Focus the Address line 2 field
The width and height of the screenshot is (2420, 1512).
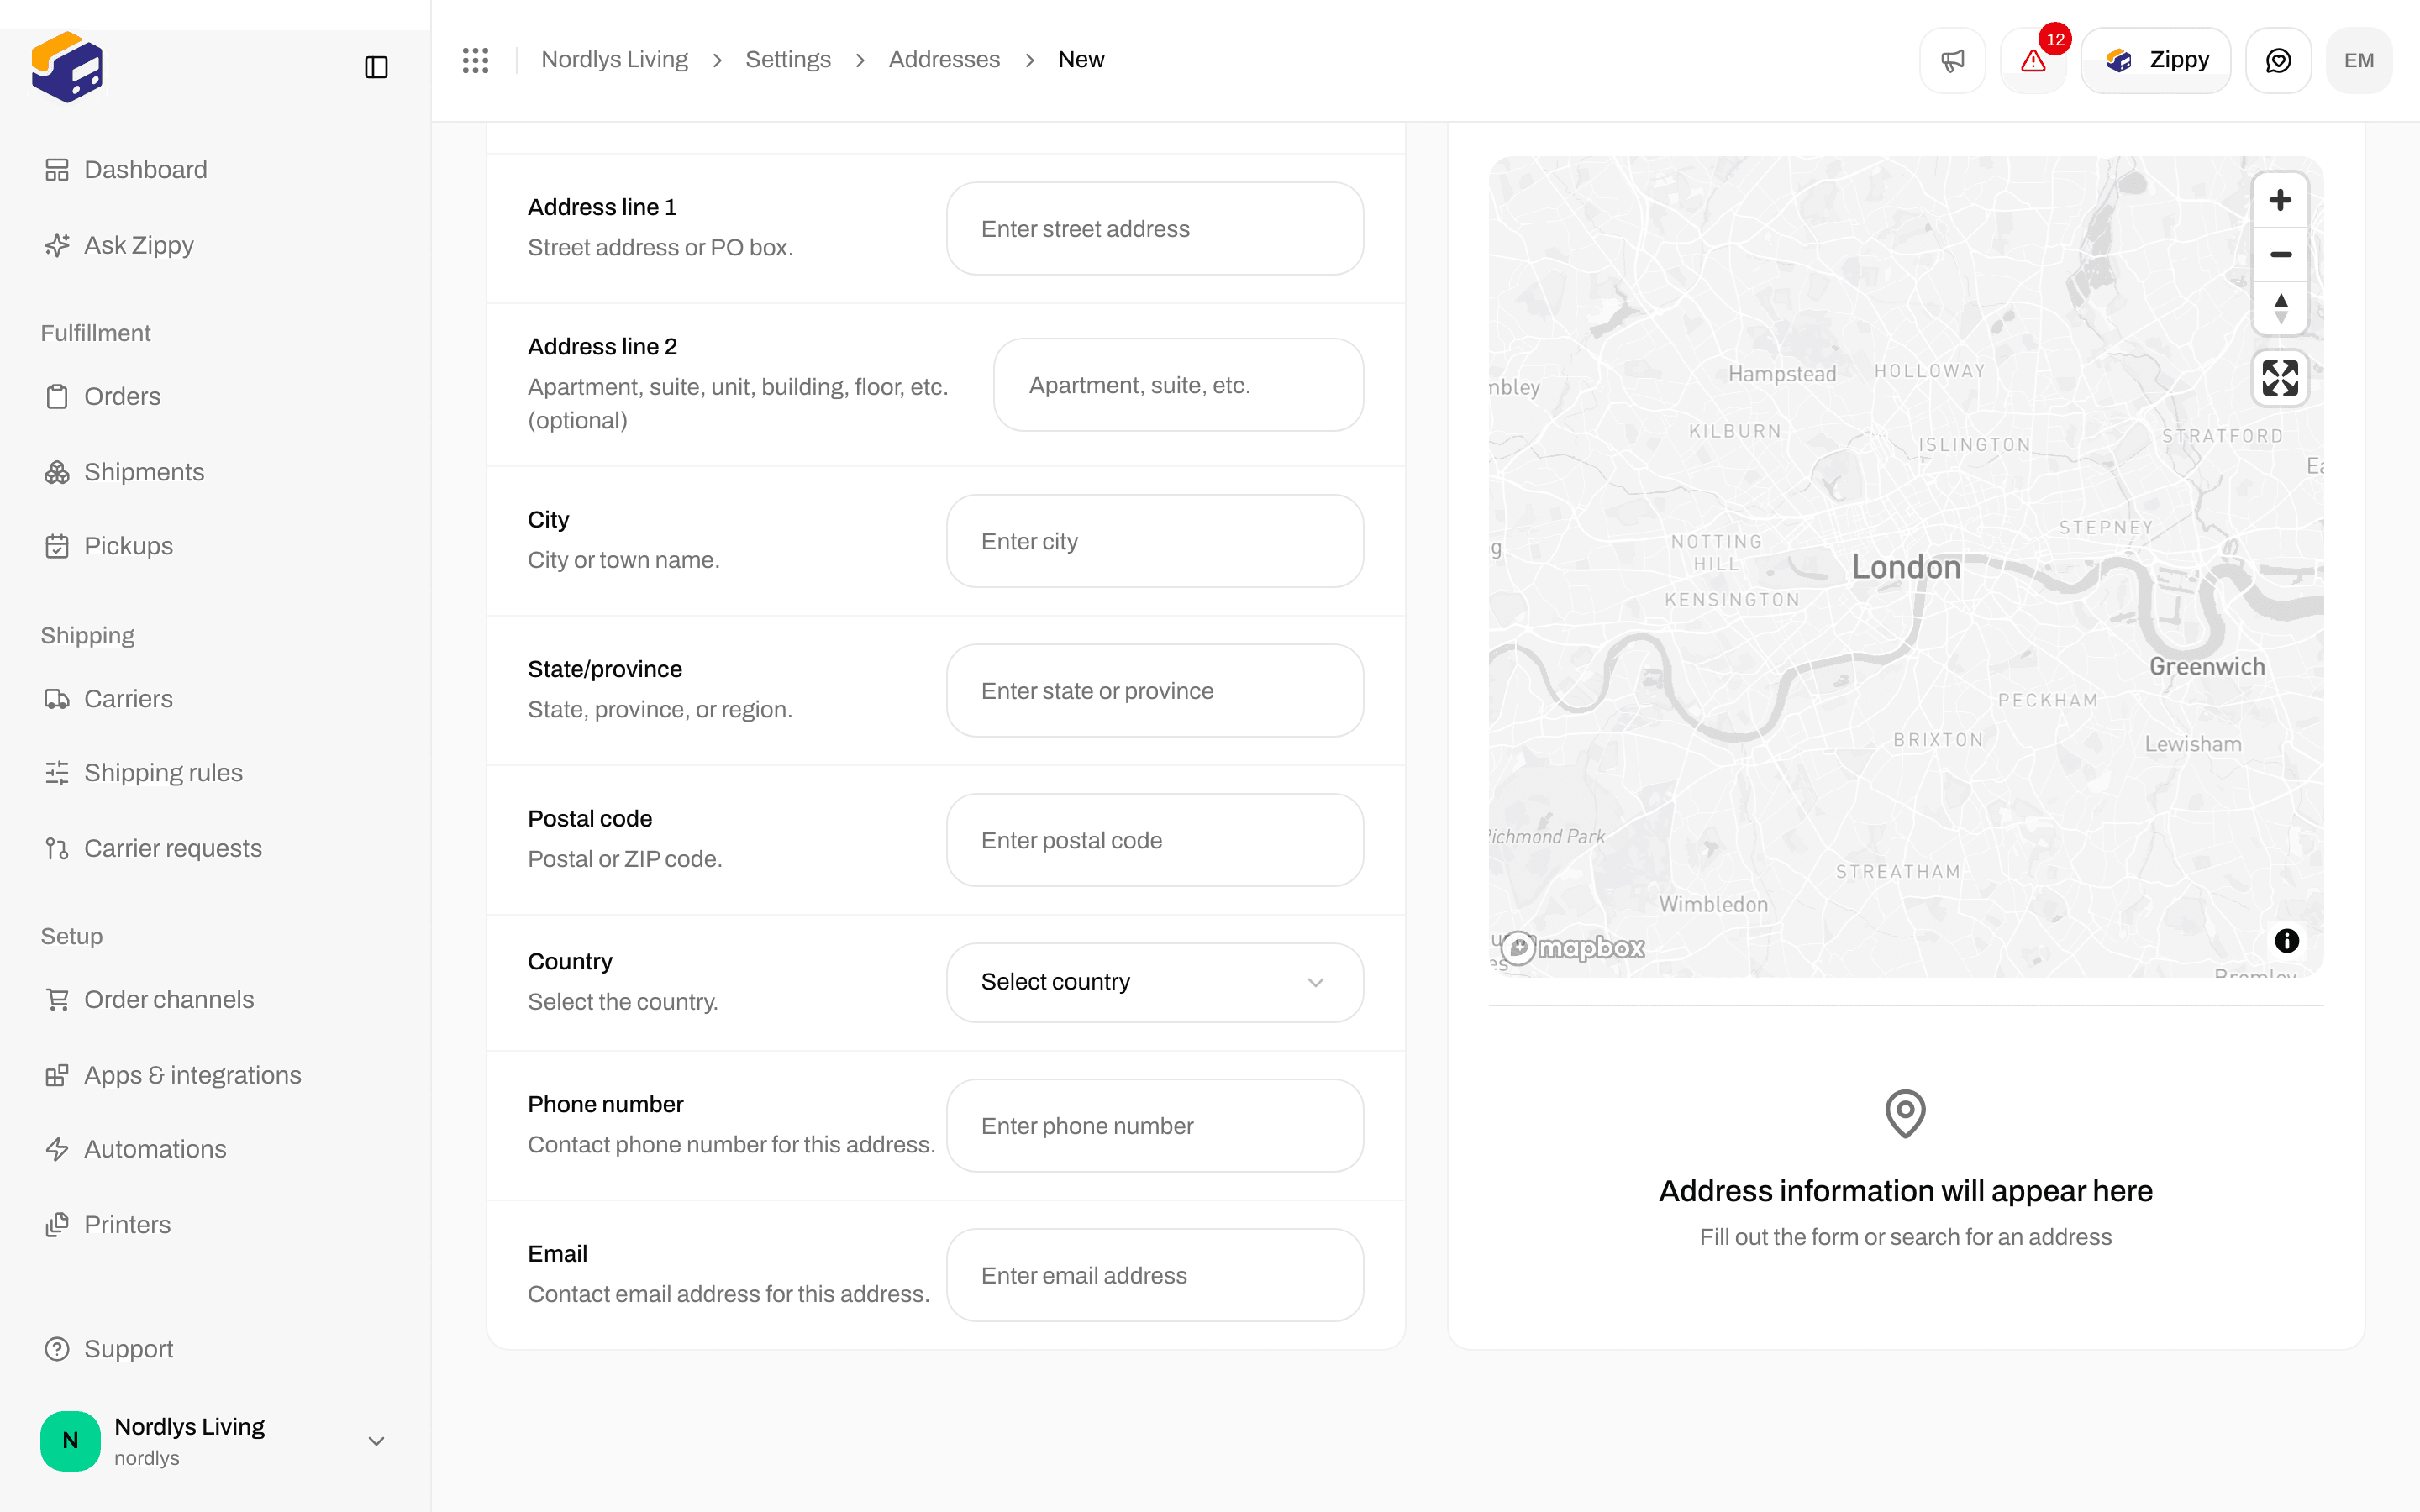[1178, 385]
